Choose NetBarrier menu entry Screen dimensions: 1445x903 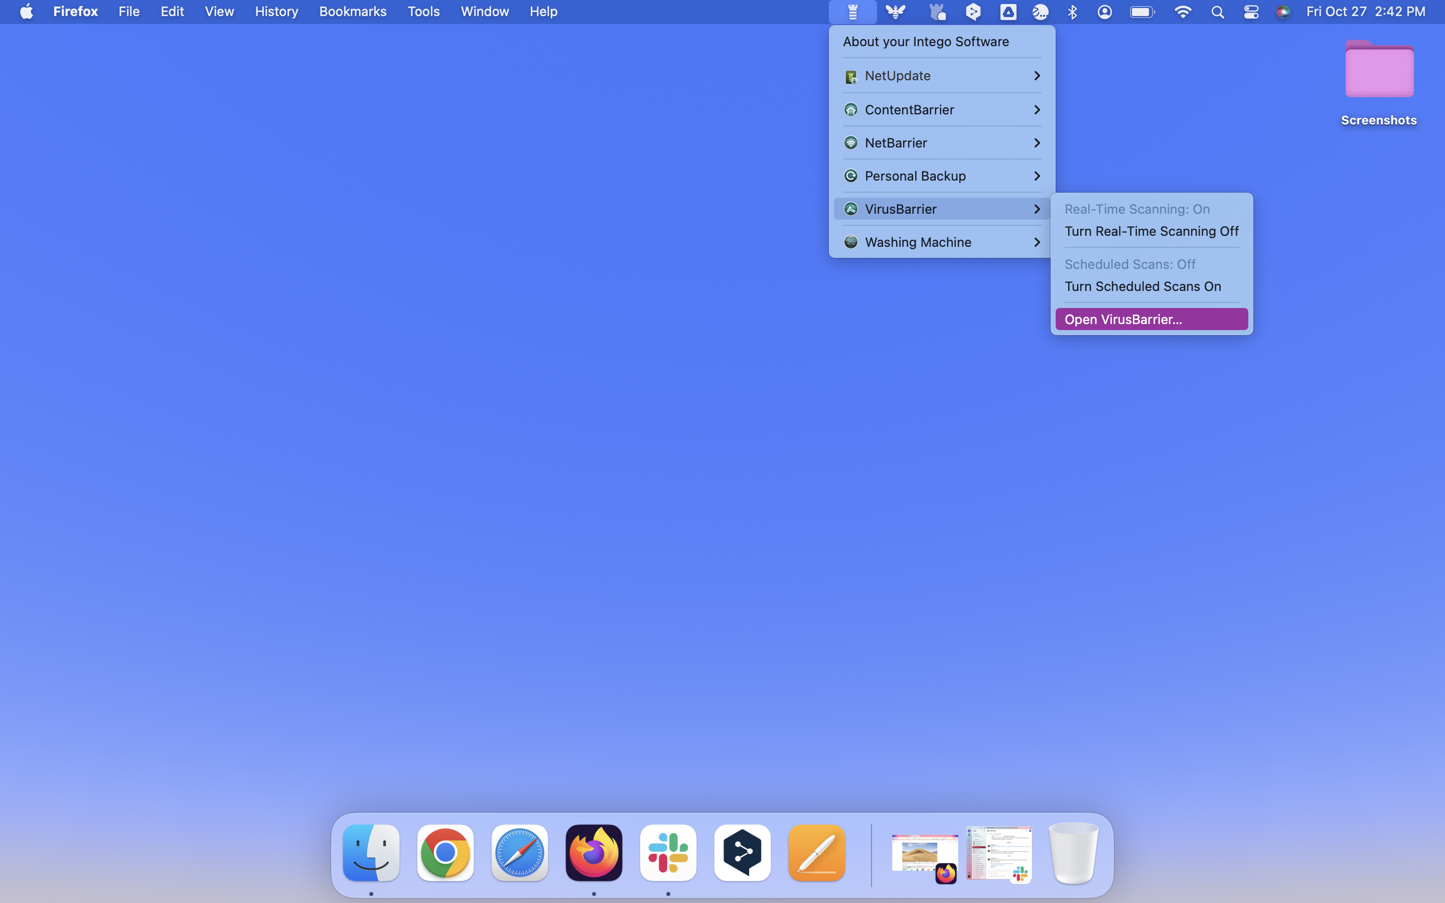(x=942, y=143)
